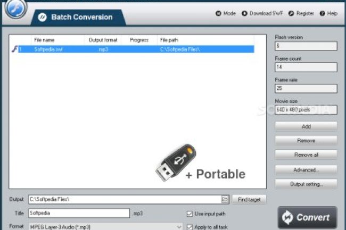Click Remove all button
The image size is (346, 230).
click(306, 155)
